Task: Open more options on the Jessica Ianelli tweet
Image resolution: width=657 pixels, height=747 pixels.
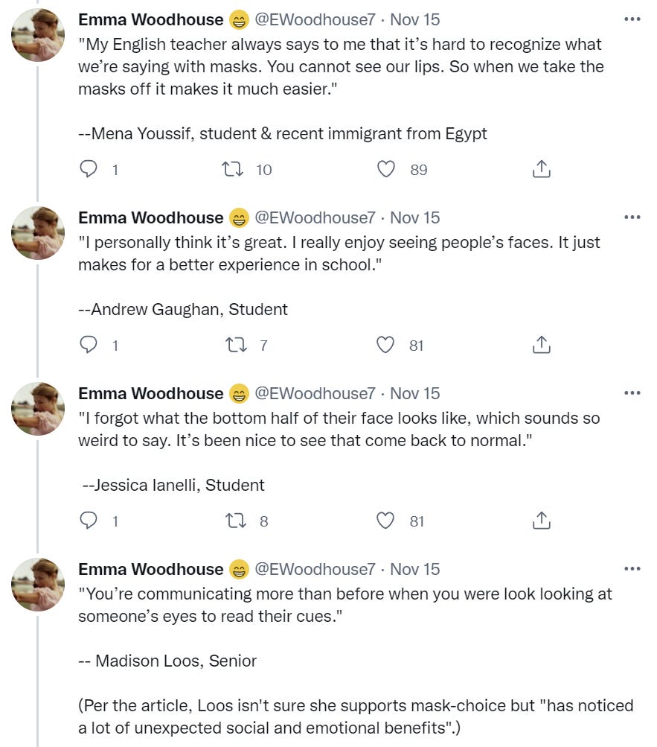Action: tap(632, 393)
